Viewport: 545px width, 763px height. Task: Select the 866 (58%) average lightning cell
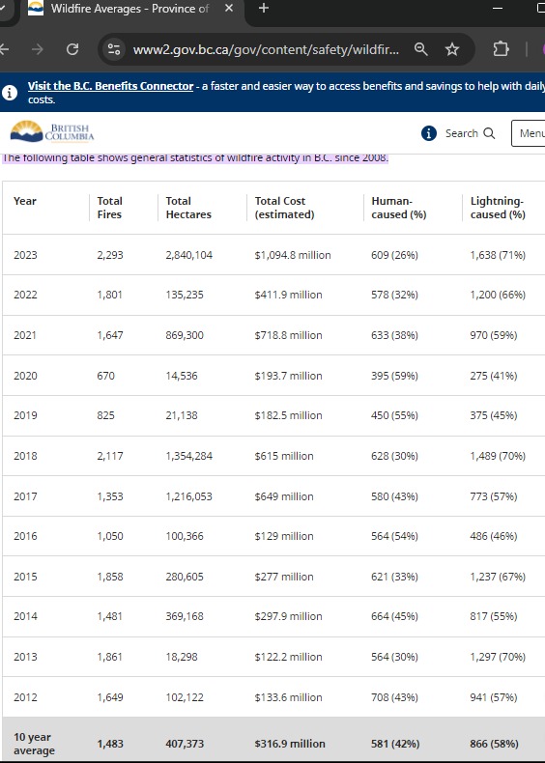point(494,744)
